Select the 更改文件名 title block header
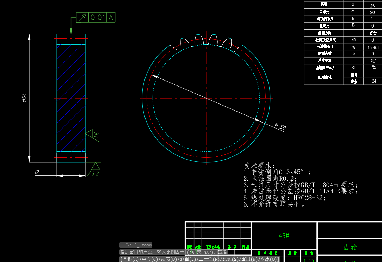The image size is (382, 262). [x=213, y=247]
